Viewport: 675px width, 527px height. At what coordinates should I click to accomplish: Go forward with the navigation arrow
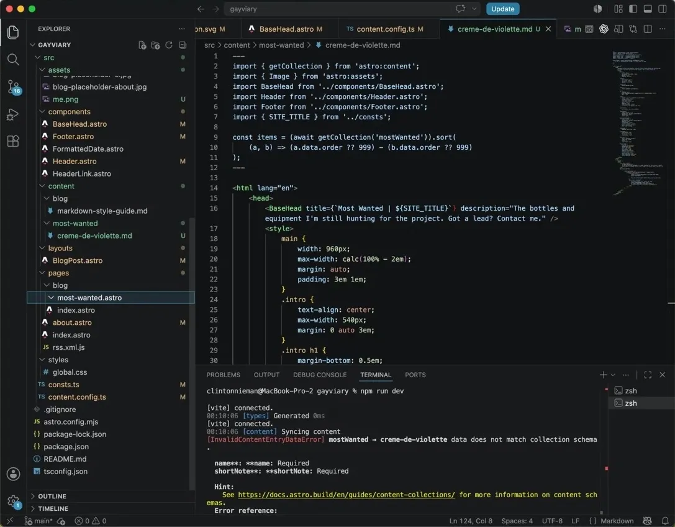215,9
